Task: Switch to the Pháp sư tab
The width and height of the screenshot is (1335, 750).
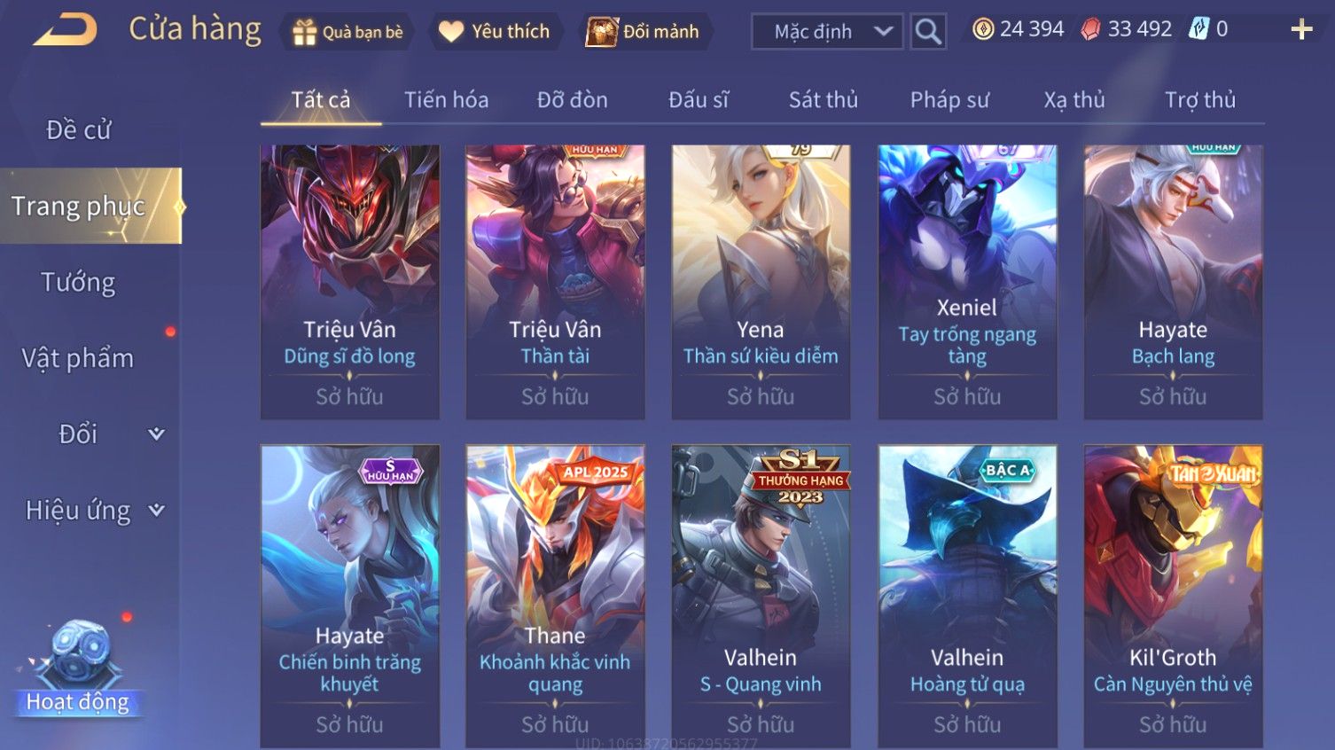Action: [949, 99]
